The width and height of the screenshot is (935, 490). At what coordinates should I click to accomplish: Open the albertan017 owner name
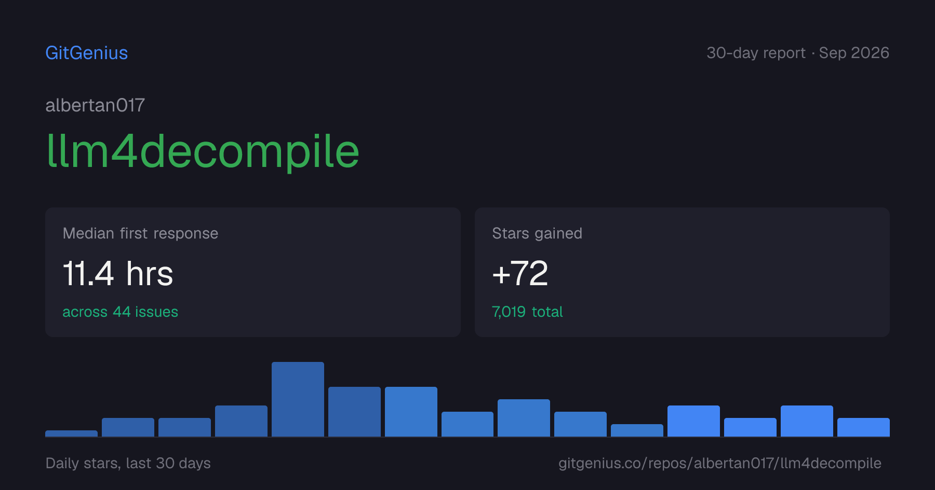95,105
